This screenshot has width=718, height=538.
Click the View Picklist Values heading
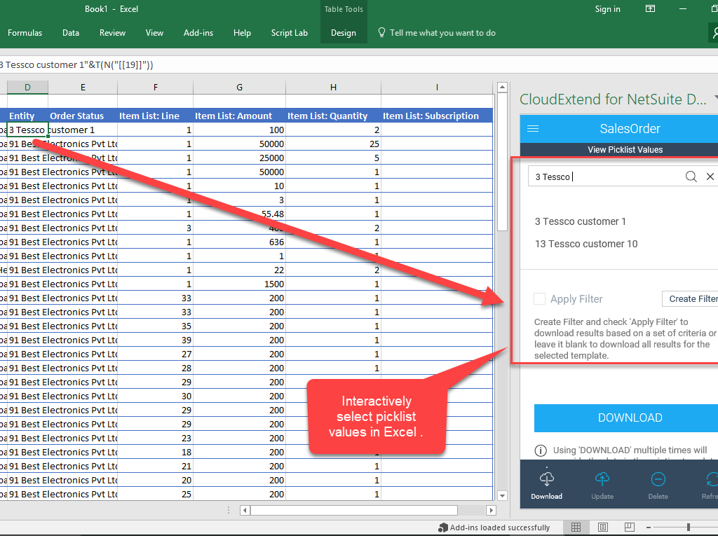tap(625, 150)
